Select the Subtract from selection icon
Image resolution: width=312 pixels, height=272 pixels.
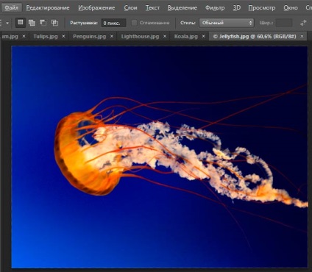click(43, 23)
